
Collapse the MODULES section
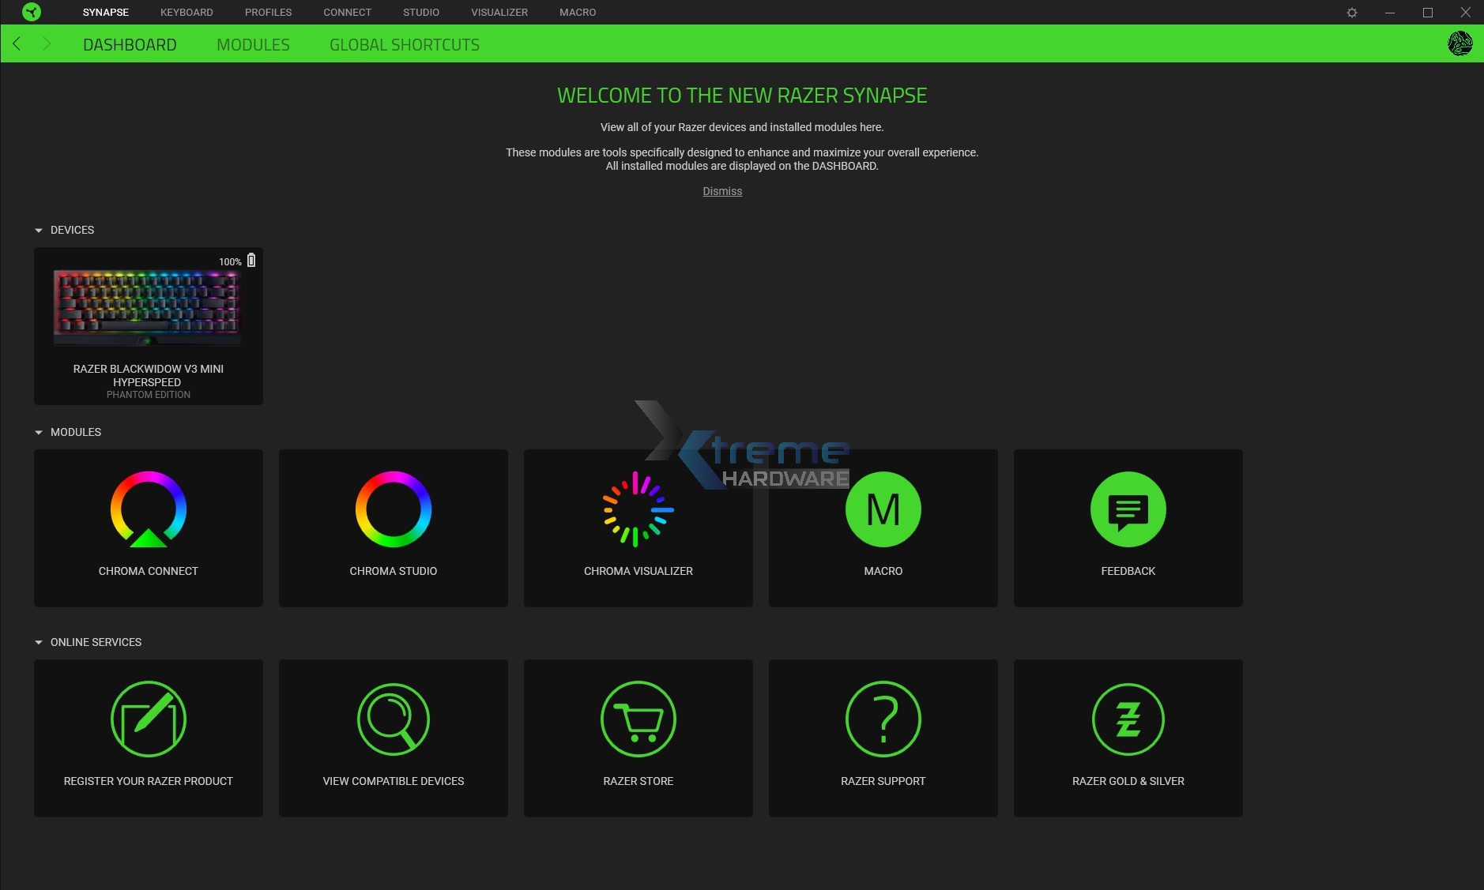[38, 431]
